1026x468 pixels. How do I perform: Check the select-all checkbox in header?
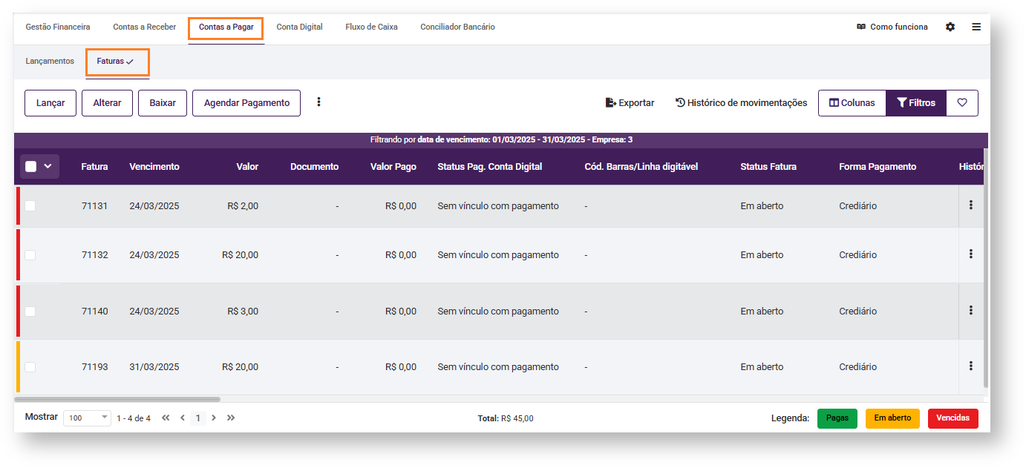(30, 167)
